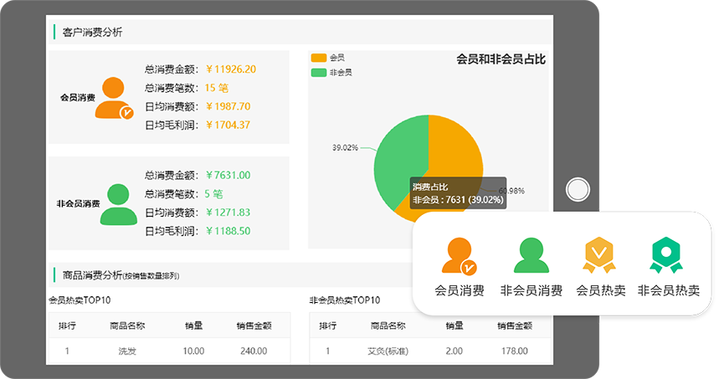This screenshot has width=719, height=379.
Task: Click the member daily average ¥1987.70
Action: pyautogui.click(x=228, y=106)
